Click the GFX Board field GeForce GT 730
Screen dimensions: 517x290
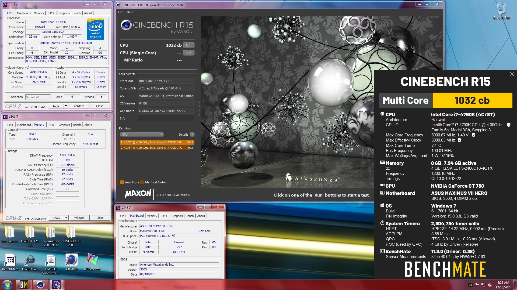point(166,111)
